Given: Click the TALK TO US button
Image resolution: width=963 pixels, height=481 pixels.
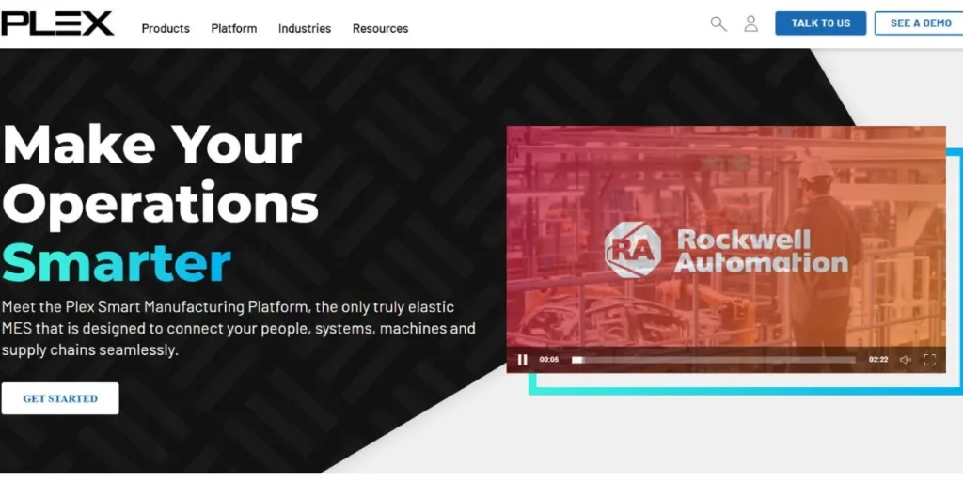Looking at the screenshot, I should click(x=820, y=23).
